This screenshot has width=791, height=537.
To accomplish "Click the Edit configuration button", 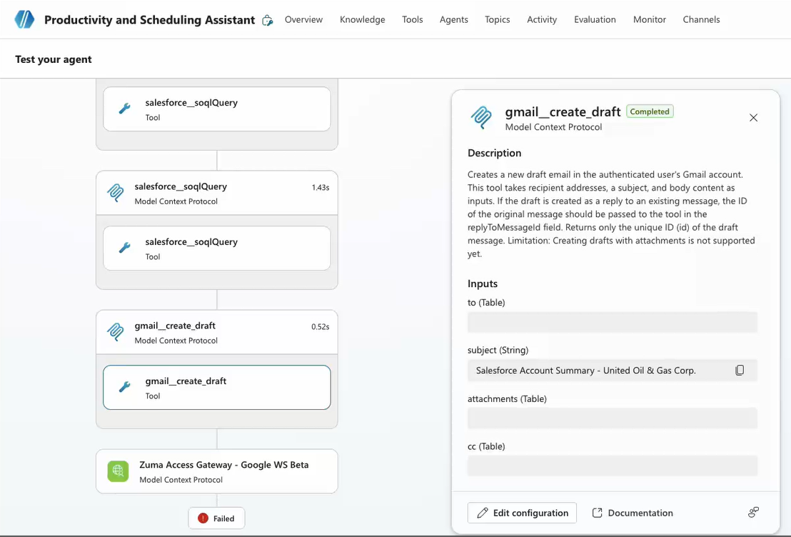I will pos(522,513).
